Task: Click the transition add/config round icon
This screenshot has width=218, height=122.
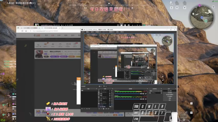Action: tap(161, 91)
